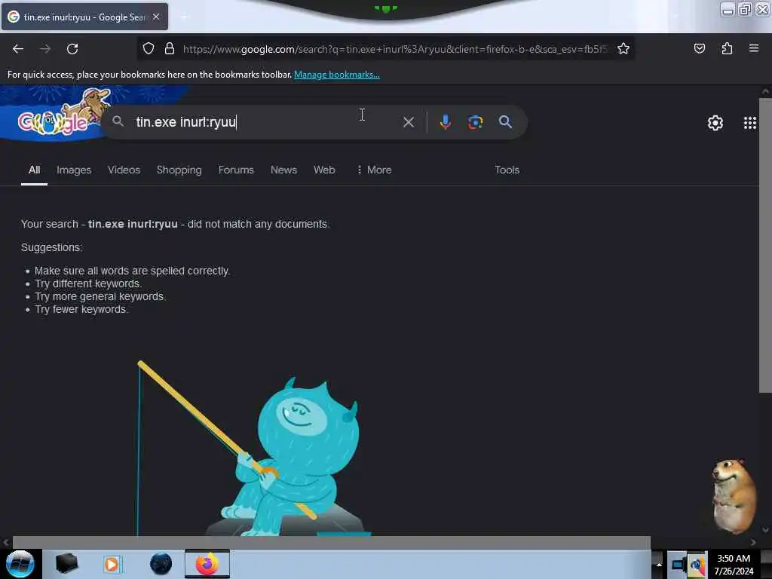The image size is (772, 579).
Task: Expand the More search filters menu
Action: (x=374, y=170)
